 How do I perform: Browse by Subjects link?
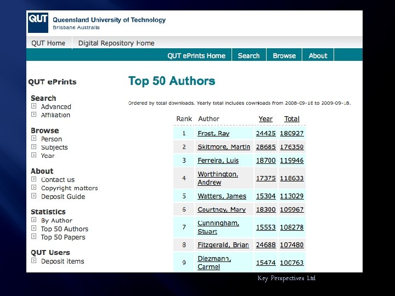click(x=54, y=147)
